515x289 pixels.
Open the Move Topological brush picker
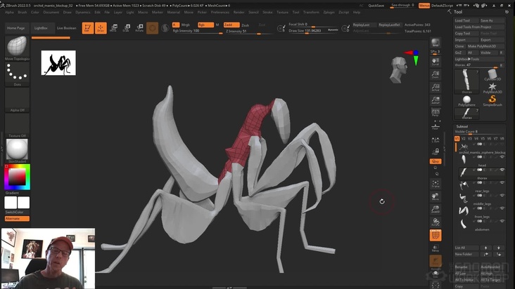point(17,47)
